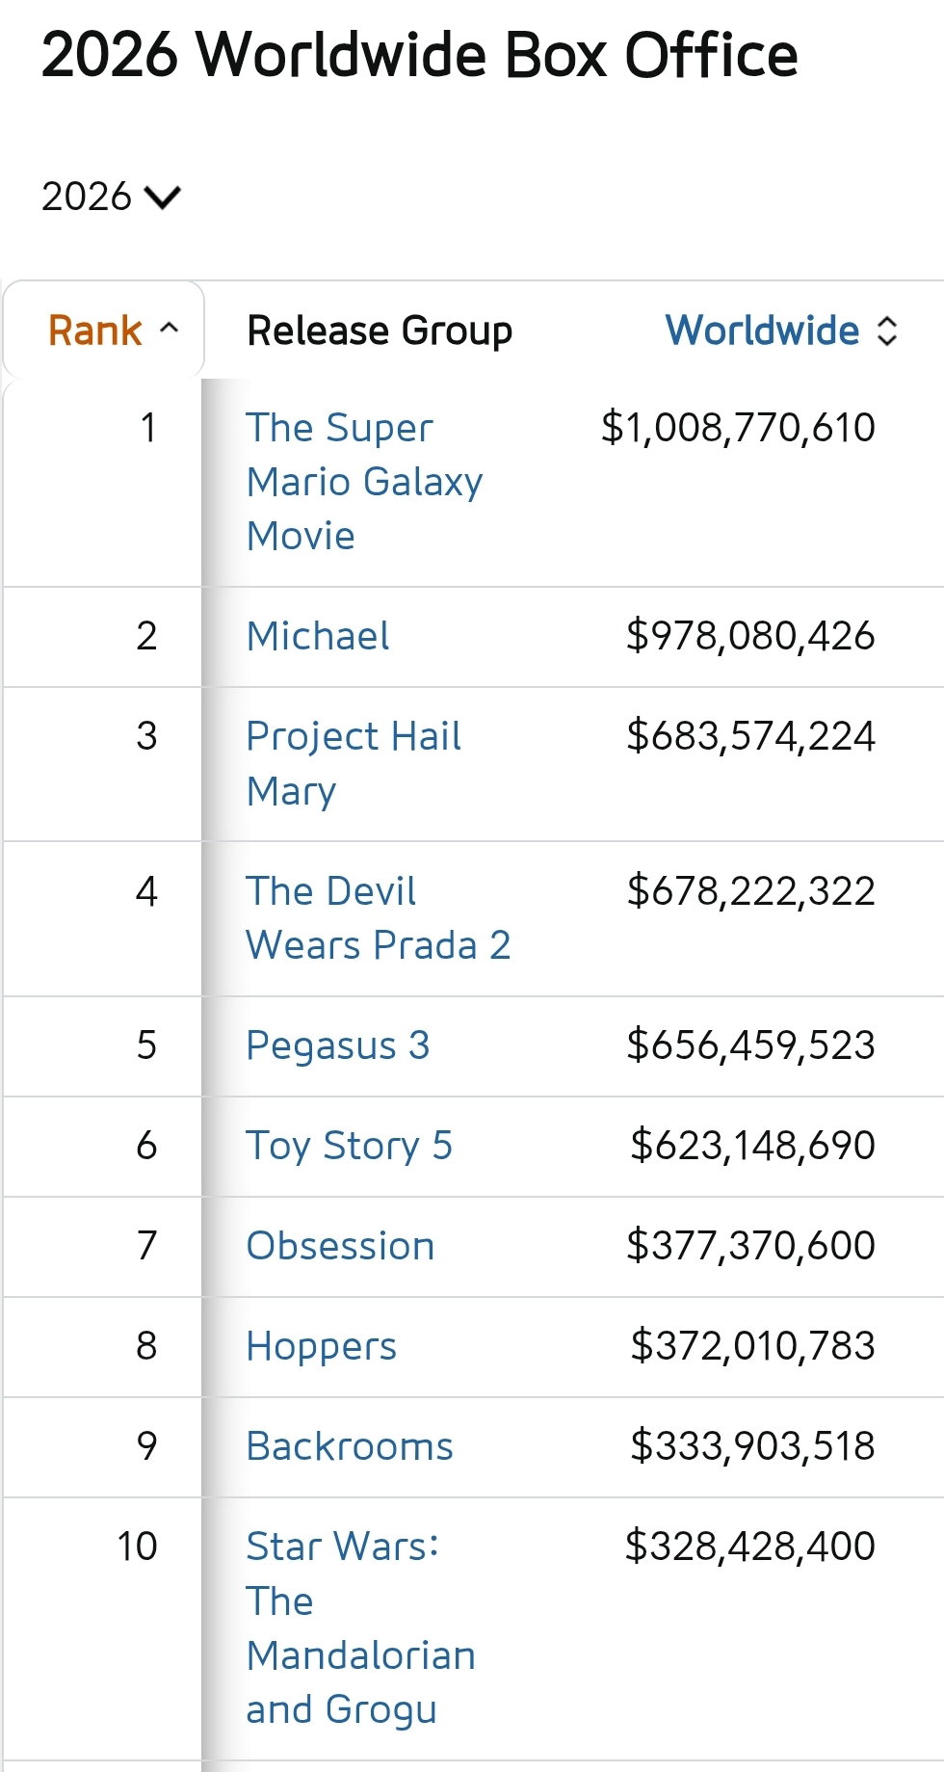The image size is (944, 1772).
Task: Click the chevron next to 2026
Action: 162,198
